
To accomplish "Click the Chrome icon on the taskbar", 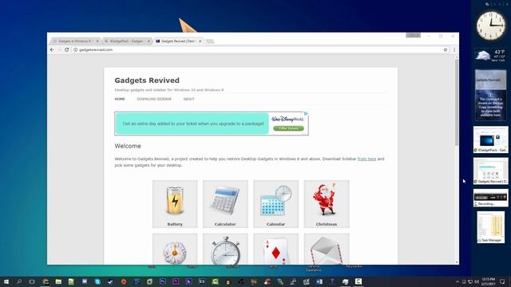I will 46,281.
